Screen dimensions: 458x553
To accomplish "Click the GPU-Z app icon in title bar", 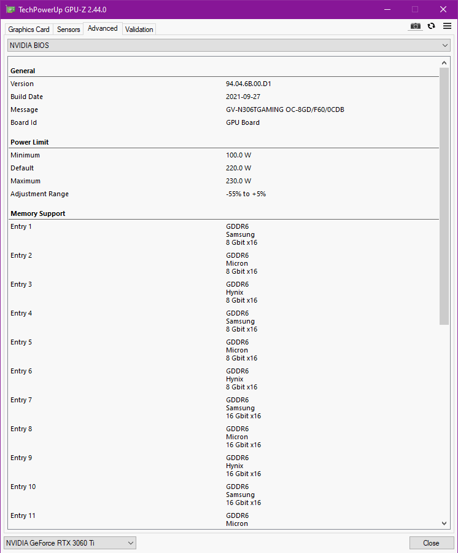I will click(10, 9).
